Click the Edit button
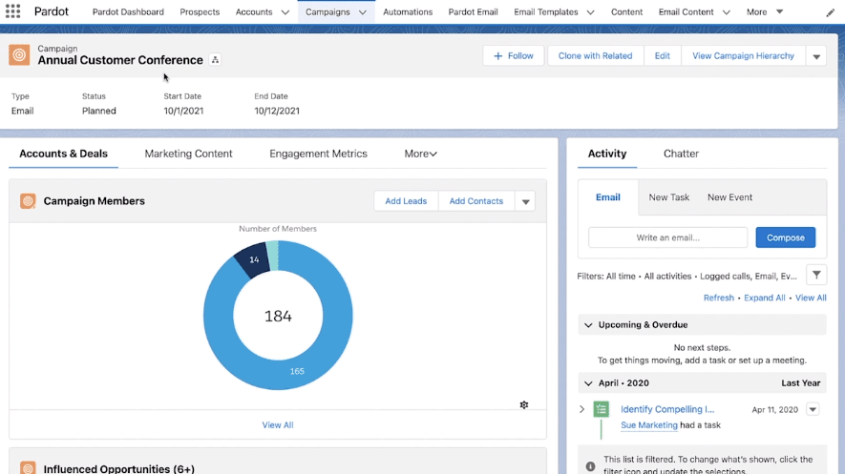Screen dimensions: 845x474 click(x=662, y=56)
